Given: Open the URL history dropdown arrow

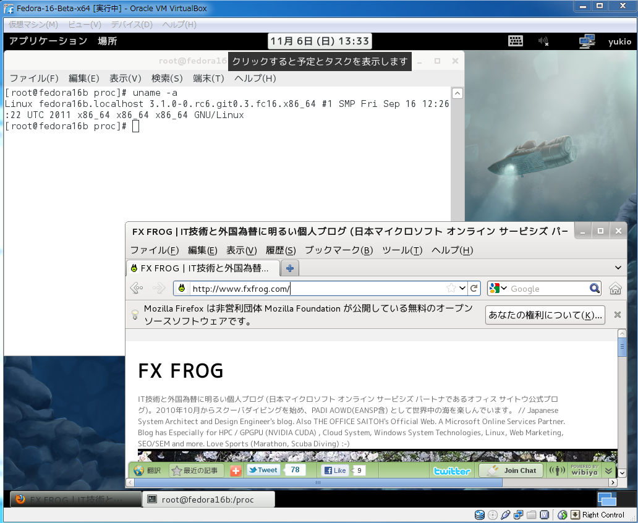Looking at the screenshot, I should [x=462, y=289].
